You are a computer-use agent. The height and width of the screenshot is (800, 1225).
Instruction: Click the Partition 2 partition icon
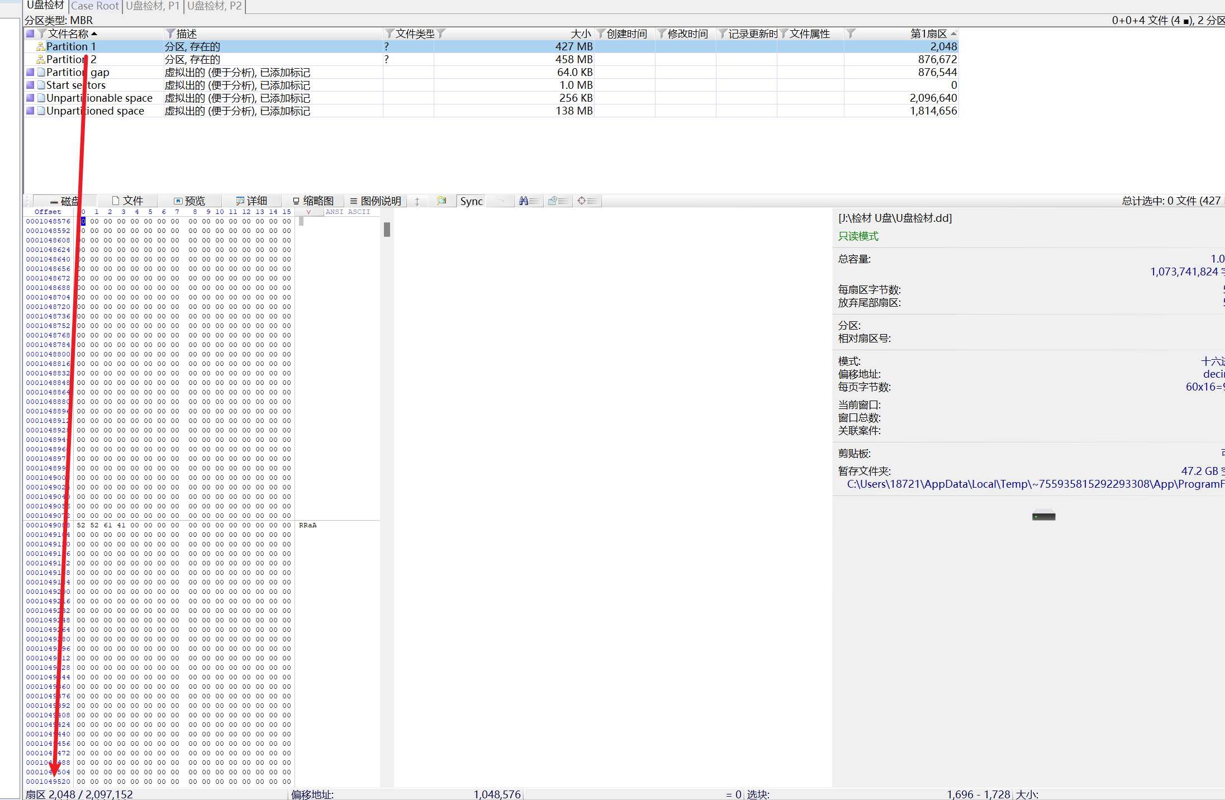(41, 60)
